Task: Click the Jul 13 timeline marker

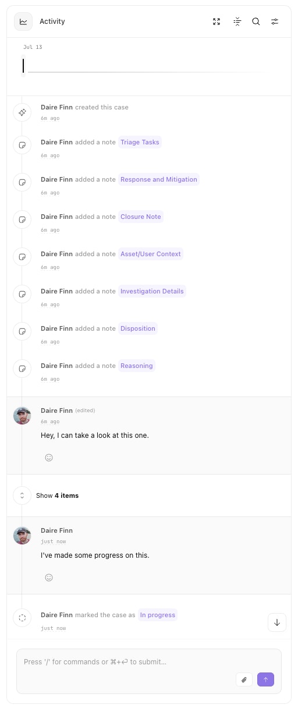Action: (x=23, y=66)
